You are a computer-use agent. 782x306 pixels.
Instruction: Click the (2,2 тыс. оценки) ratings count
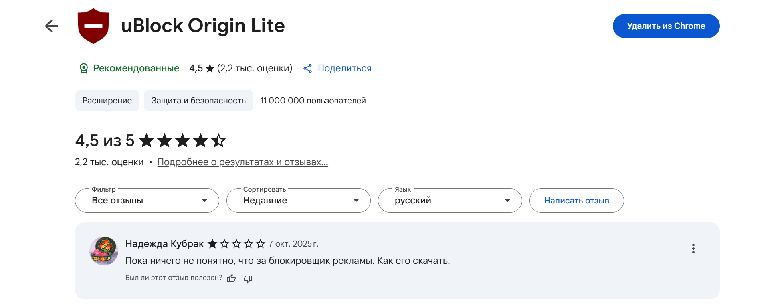point(255,69)
